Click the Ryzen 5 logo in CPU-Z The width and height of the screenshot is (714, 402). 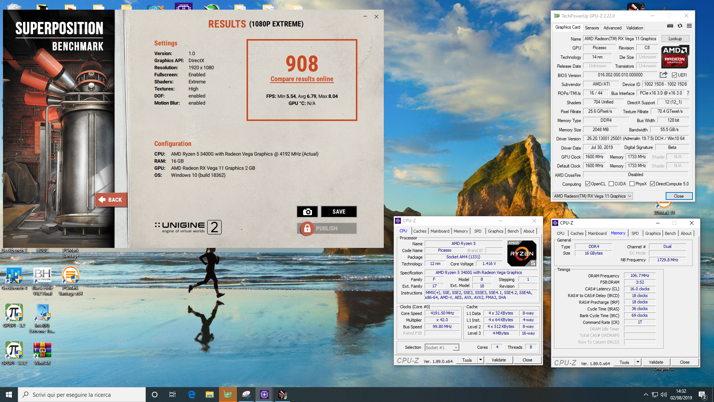pyautogui.click(x=522, y=253)
